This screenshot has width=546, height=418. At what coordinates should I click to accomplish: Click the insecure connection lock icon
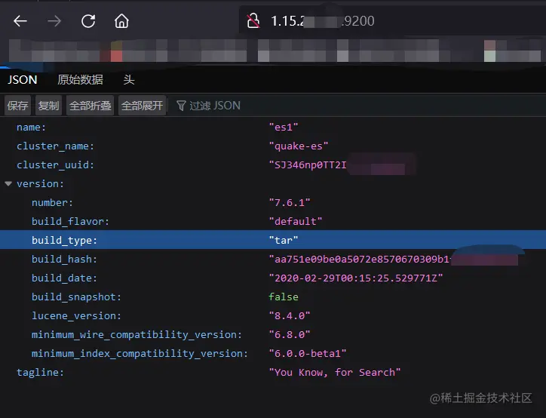(253, 21)
